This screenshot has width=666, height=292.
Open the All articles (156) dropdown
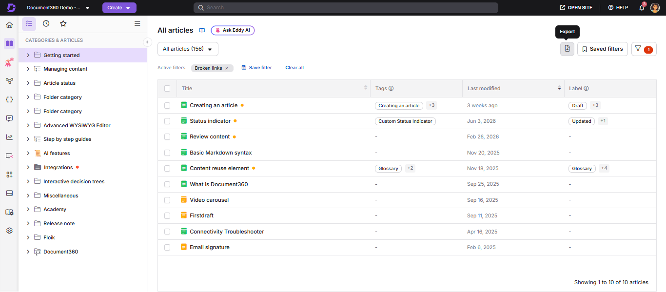(188, 49)
